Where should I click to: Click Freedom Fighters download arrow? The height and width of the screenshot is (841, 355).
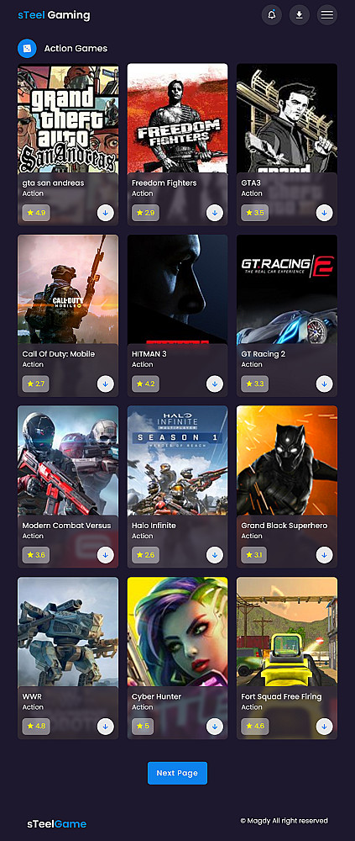215,213
